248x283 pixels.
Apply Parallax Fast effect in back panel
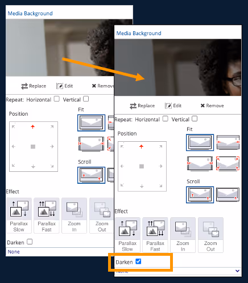click(47, 216)
